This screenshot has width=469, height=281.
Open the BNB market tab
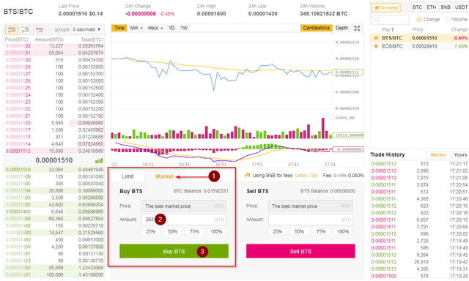click(x=446, y=7)
